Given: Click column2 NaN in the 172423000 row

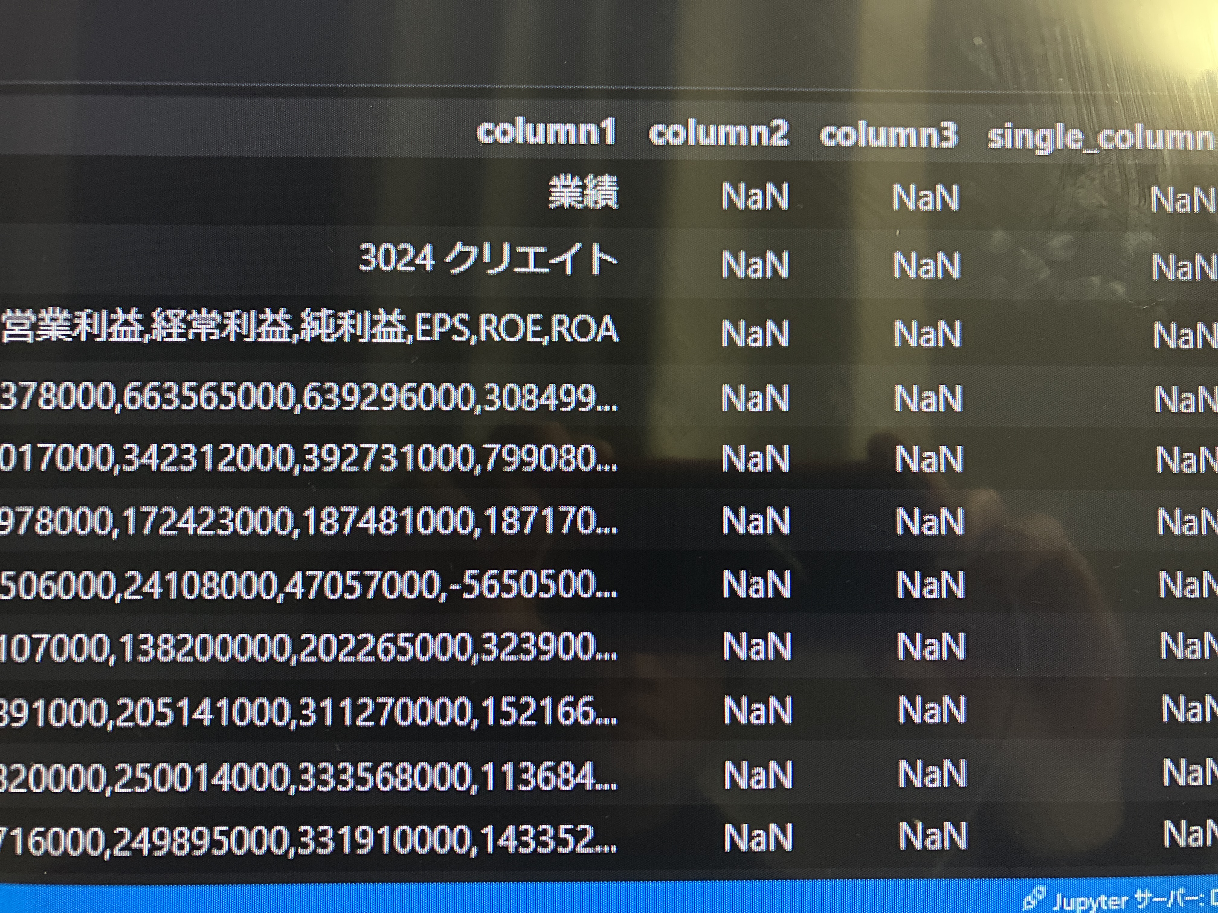Looking at the screenshot, I should click(x=756, y=521).
